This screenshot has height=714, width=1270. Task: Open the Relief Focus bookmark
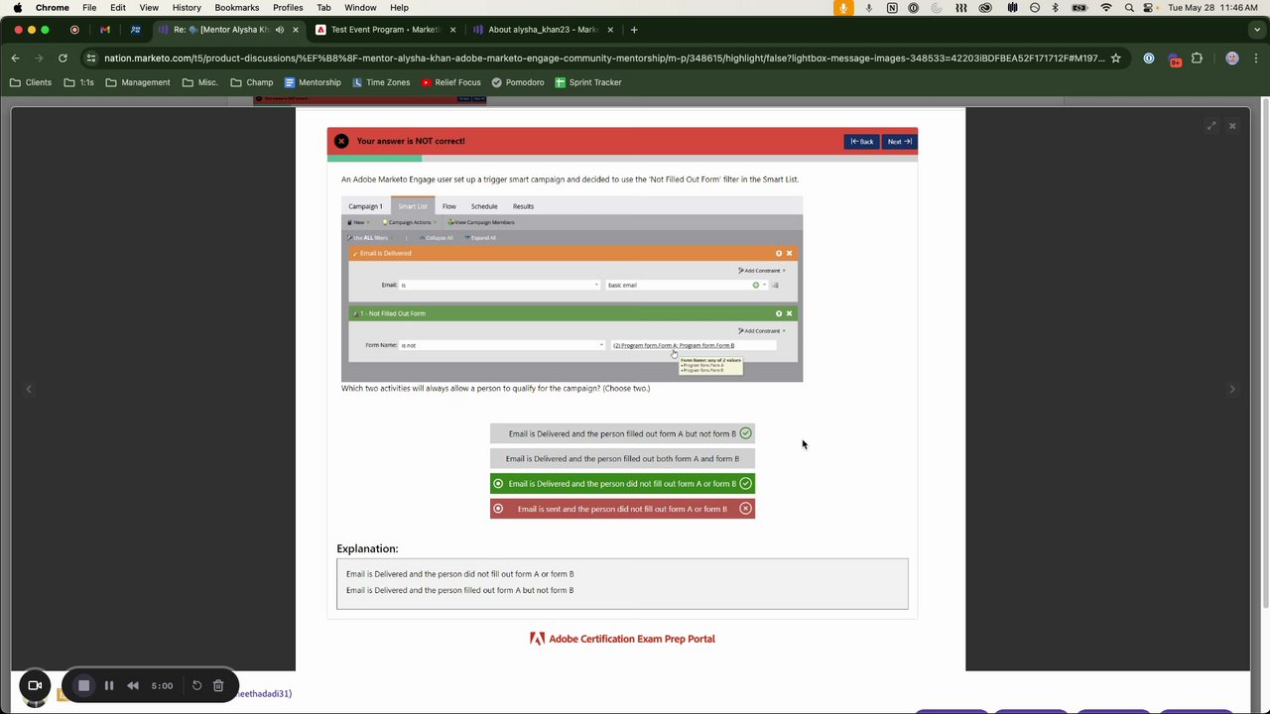coord(451,82)
